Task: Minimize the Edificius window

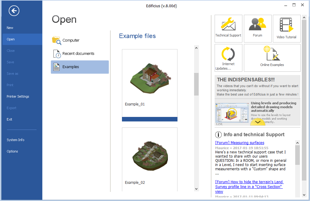Action: coord(286,5)
